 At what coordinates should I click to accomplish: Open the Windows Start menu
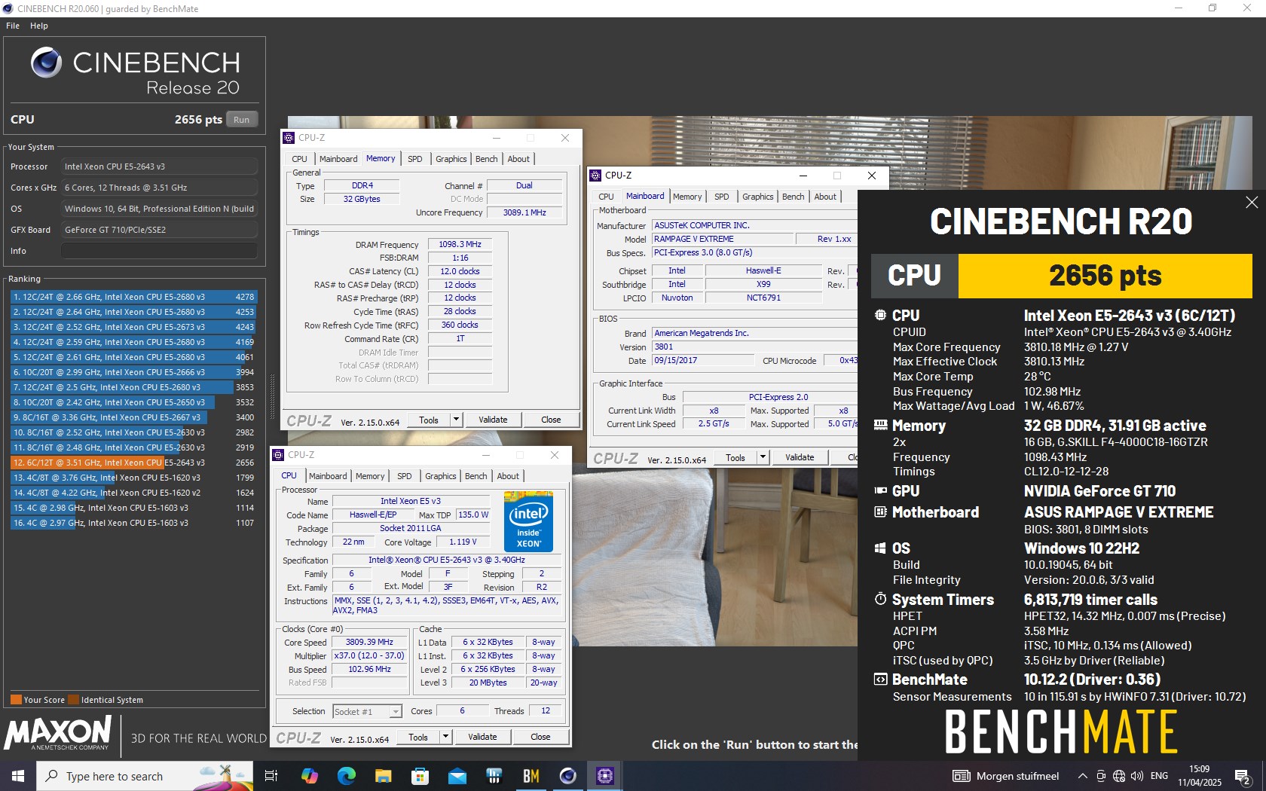pos(18,776)
